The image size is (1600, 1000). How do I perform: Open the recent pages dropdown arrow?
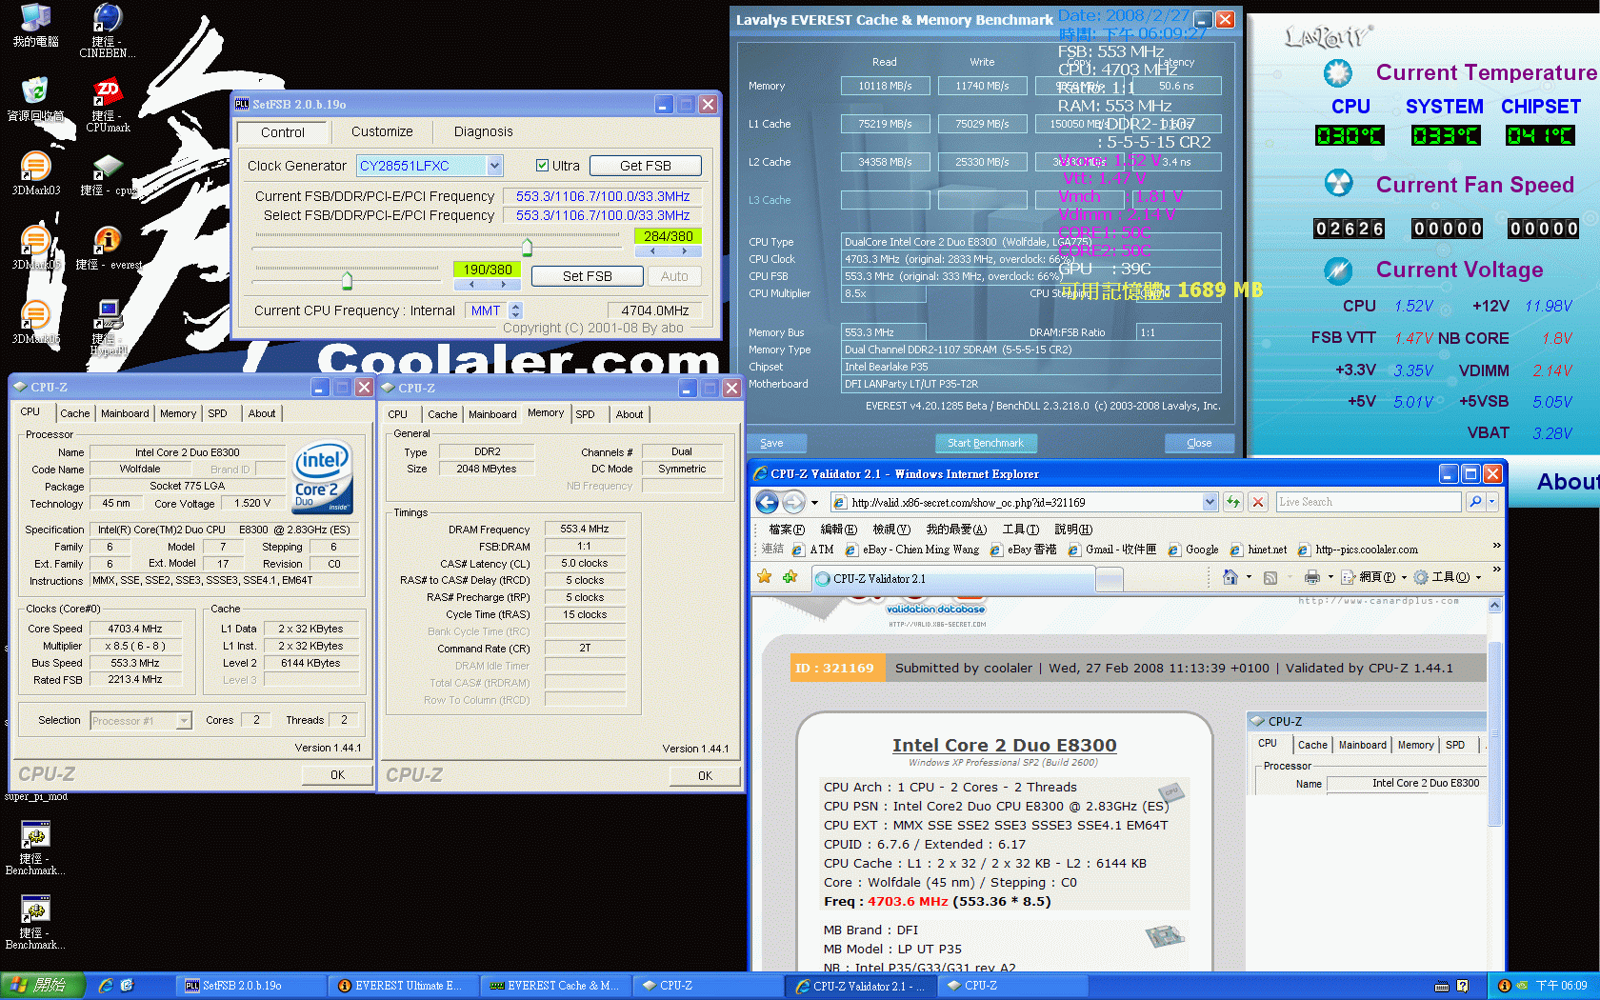[x=814, y=502]
